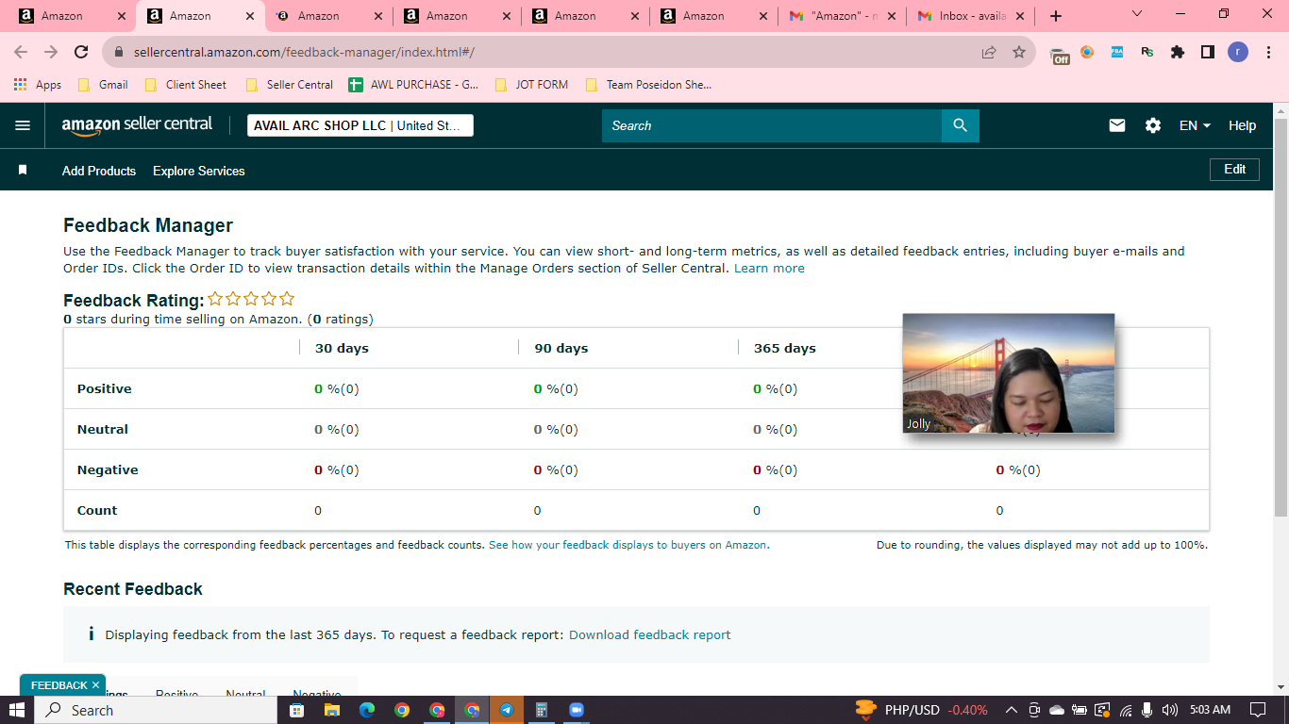
Task: Open the Windows Start menu
Action: click(17, 710)
